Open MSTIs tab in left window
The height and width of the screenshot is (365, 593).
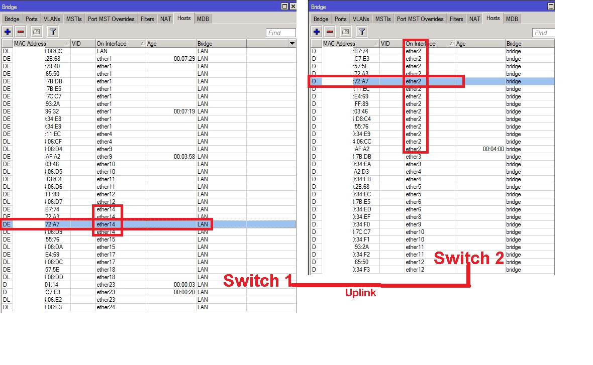[74, 19]
